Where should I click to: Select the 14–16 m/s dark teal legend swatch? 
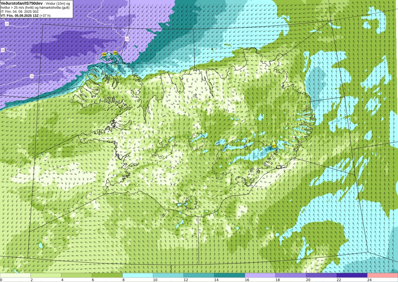[229, 275]
